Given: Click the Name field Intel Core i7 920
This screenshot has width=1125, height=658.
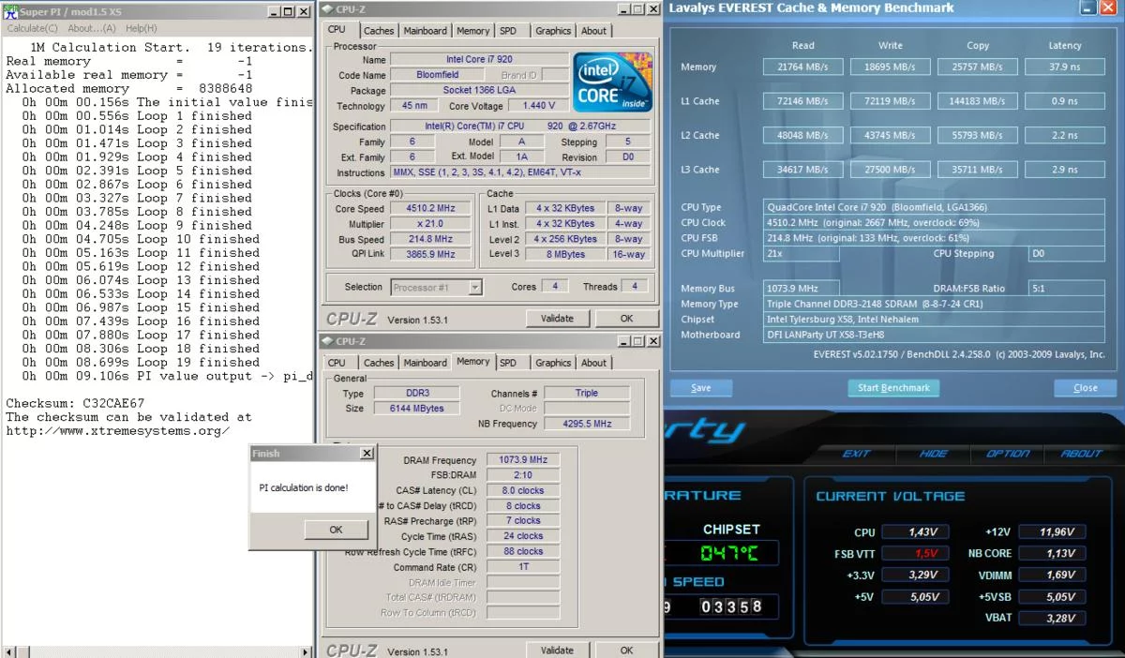Looking at the screenshot, I should pos(479,60).
